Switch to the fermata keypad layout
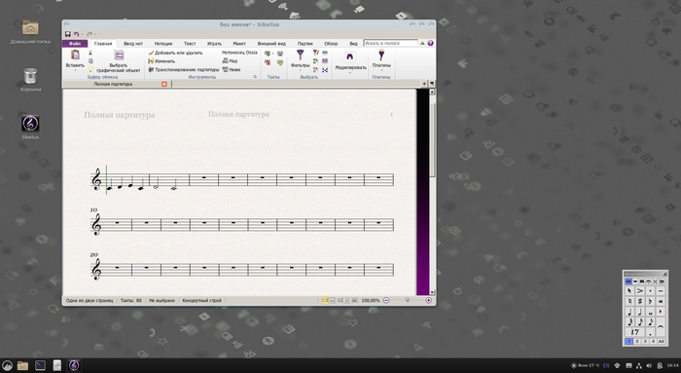This screenshot has width=681, height=373. pos(649,281)
